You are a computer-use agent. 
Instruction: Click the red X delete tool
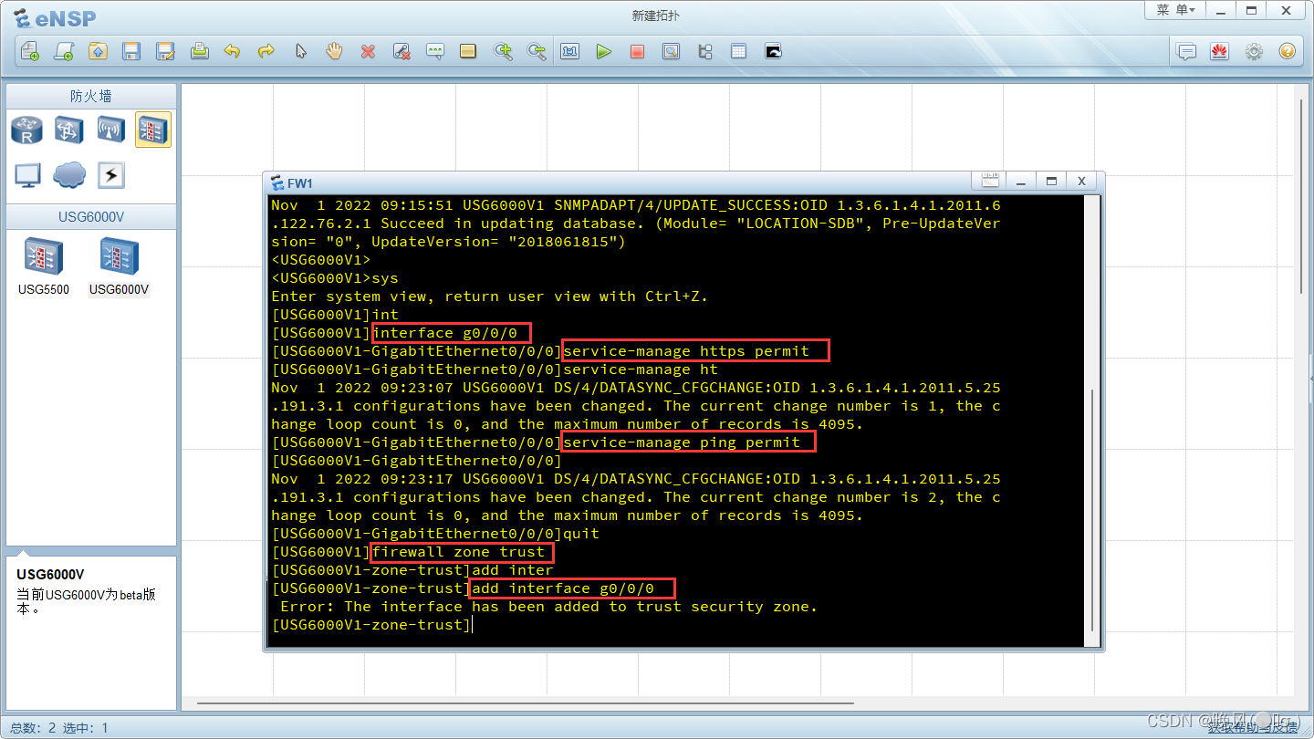(368, 51)
